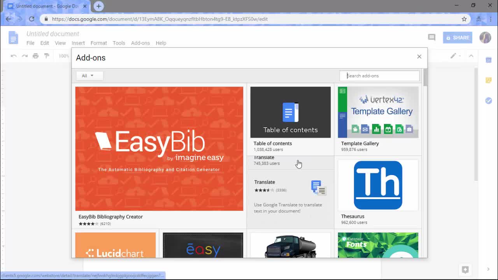This screenshot has width=498, height=280.
Task: Rename the Untitled document title
Action: (53, 34)
